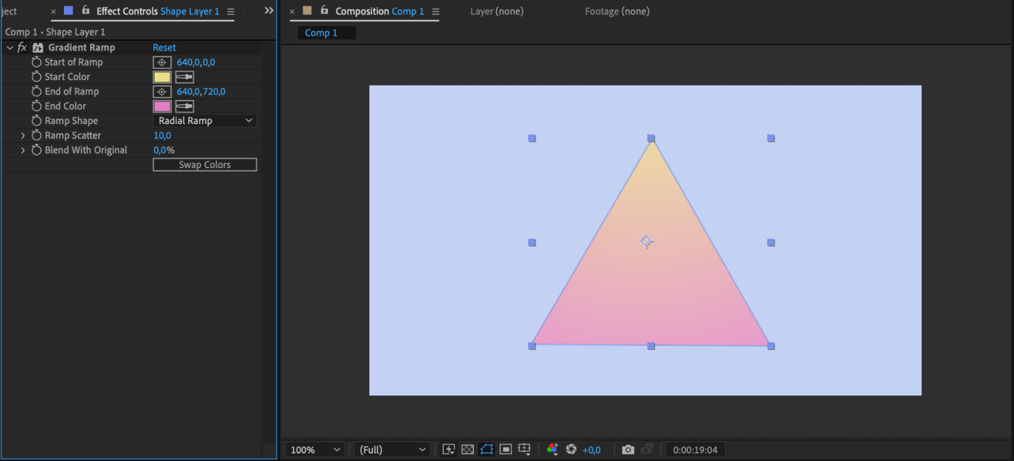
Task: Open the Ramp Shape dropdown
Action: pos(205,121)
